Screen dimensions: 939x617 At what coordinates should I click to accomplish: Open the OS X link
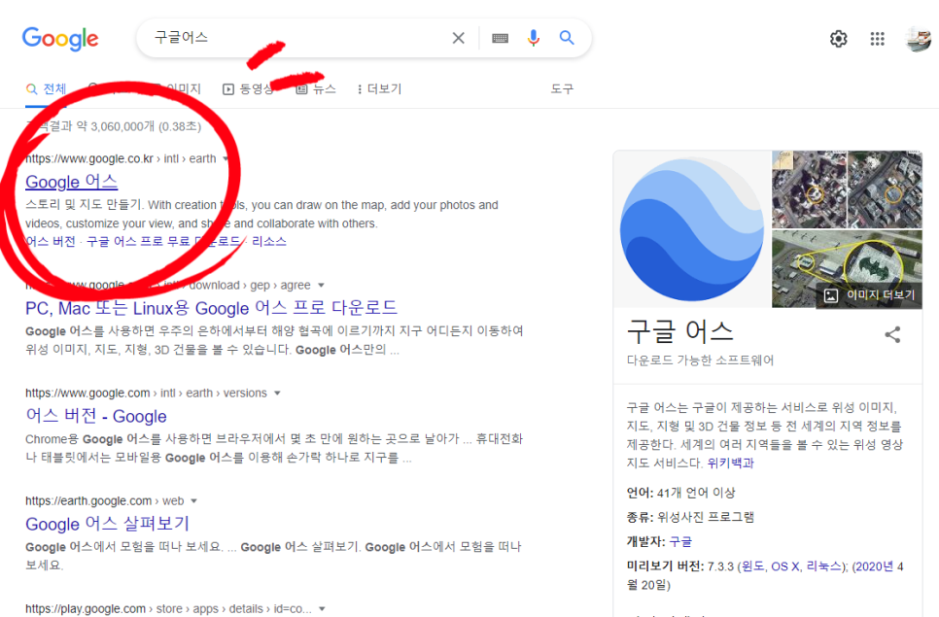click(x=785, y=566)
